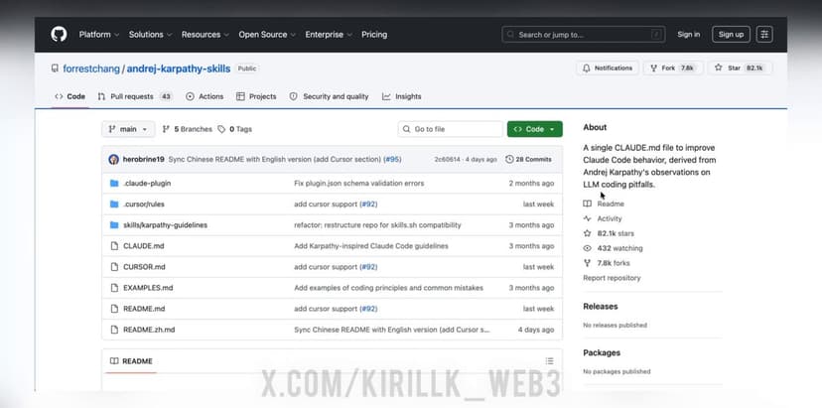Open the Resources dropdown
Screen dimensions: 822x408
pos(205,35)
